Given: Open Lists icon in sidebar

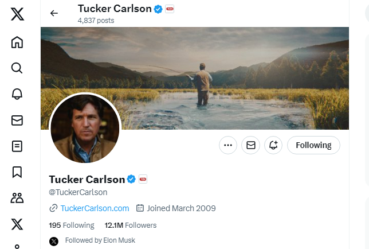Looking at the screenshot, I should (17, 146).
